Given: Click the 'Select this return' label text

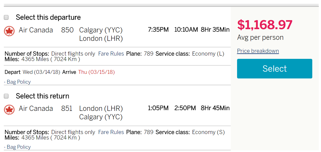Looking at the screenshot, I should [43, 96].
